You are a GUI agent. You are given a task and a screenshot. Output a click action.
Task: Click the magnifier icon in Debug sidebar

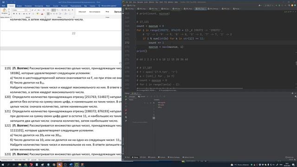[126, 117]
